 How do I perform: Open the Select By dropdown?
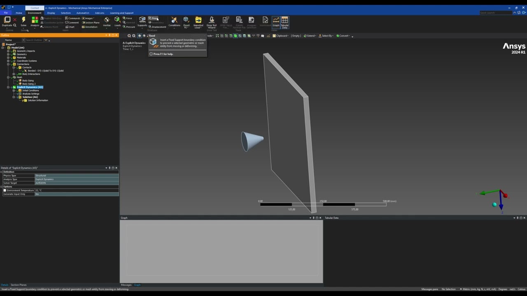[326, 36]
